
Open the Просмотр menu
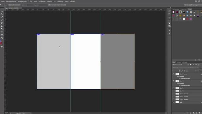(x=60, y=2)
